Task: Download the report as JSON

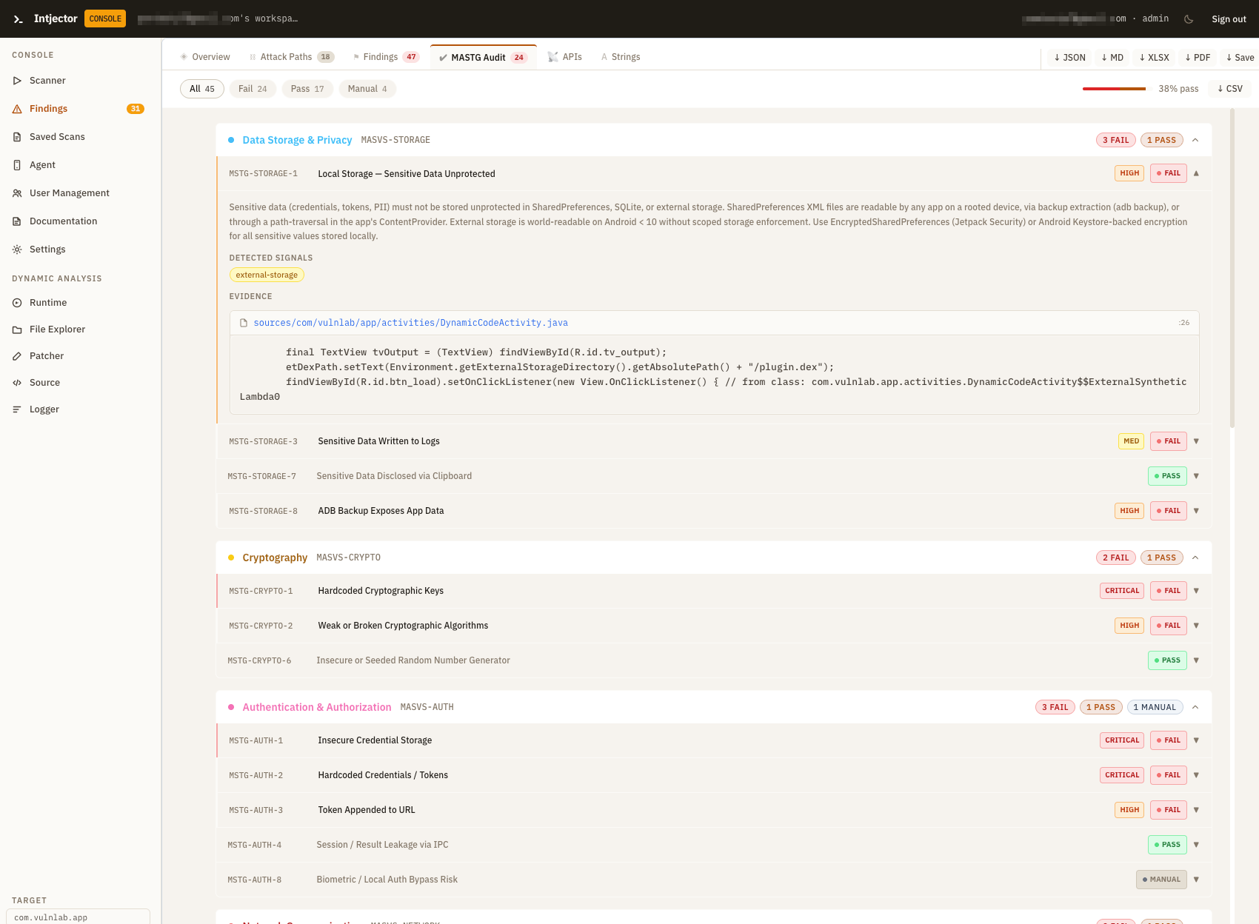Action: tap(1069, 58)
